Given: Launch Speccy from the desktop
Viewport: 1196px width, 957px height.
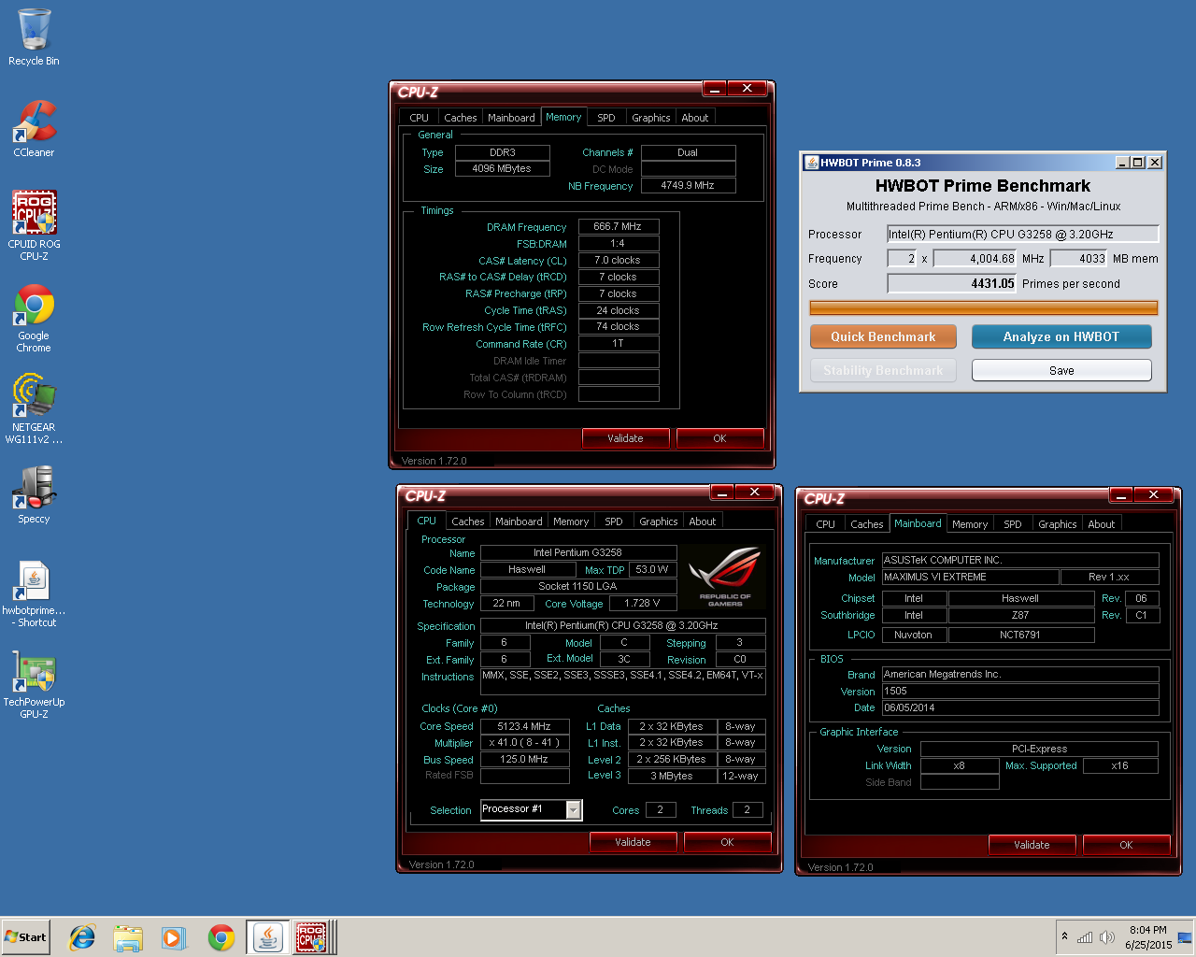Looking at the screenshot, I should click(34, 493).
